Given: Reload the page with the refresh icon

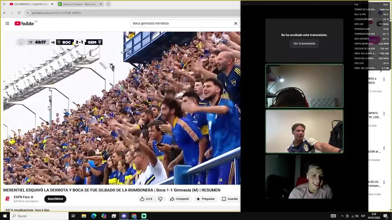Looking at the screenshot, I should 19,13.
